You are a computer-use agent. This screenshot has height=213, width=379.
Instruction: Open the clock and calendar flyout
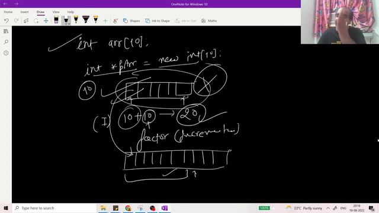tap(356, 208)
